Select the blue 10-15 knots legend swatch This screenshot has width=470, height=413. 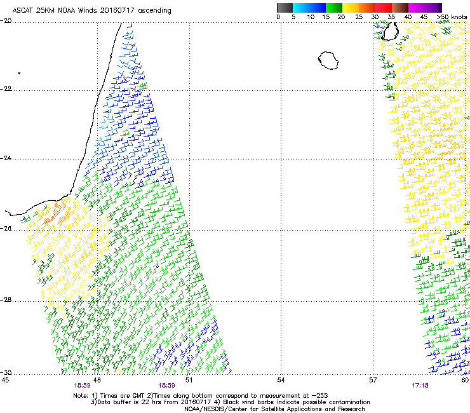click(x=317, y=8)
